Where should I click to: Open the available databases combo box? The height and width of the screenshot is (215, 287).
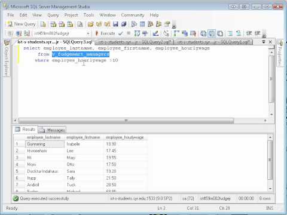click(x=62, y=33)
